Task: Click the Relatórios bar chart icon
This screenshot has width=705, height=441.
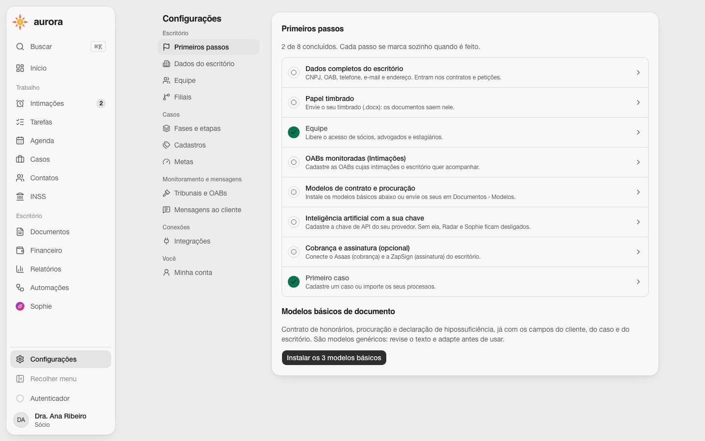Action: pos(20,269)
